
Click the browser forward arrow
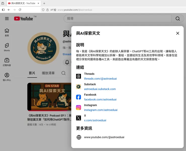[14, 10]
